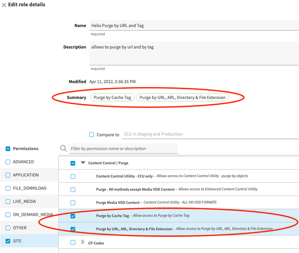299x253 pixels.
Task: Click the Filter by permission name field
Action: click(123, 148)
